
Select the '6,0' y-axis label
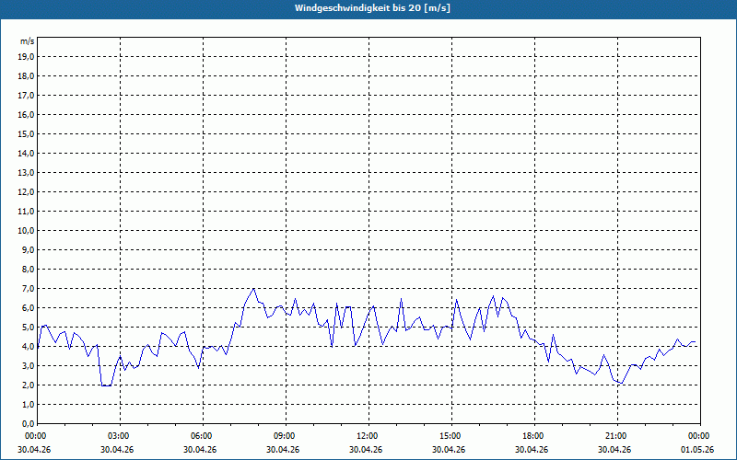click(x=29, y=308)
